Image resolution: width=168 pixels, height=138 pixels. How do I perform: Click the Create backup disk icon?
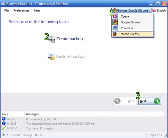[x=52, y=39]
